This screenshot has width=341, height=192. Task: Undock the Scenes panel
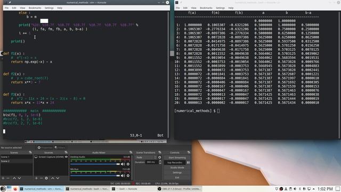(x=30, y=153)
